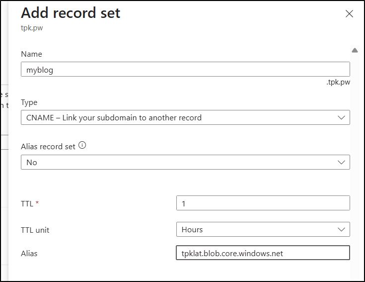Click the "Hours" value in TTL unit
The height and width of the screenshot is (282, 365).
(192, 230)
